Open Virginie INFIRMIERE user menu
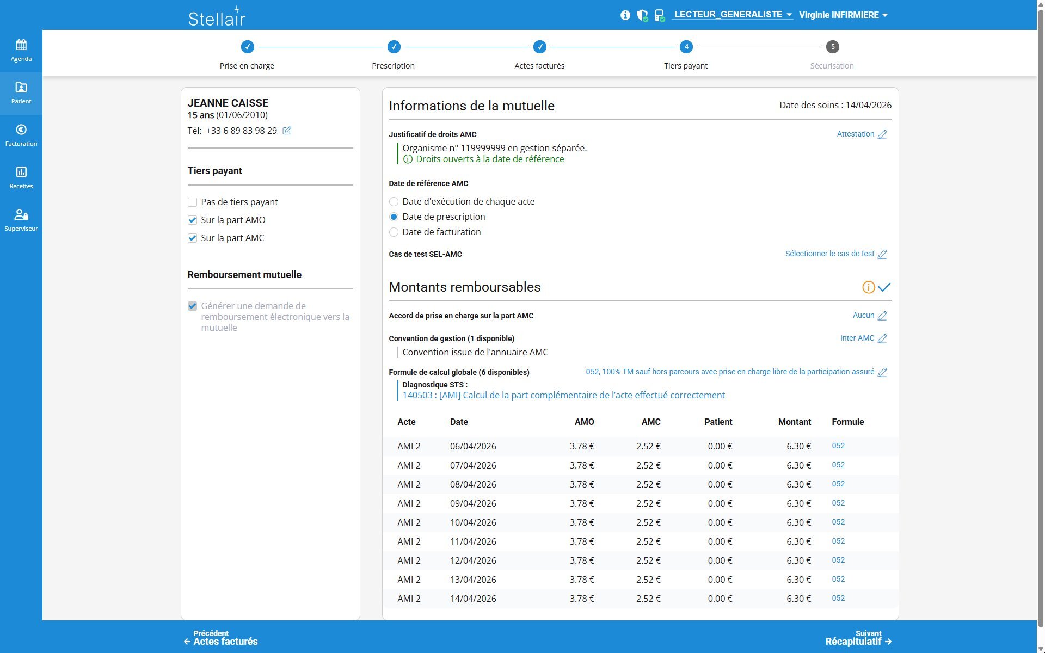Screen dimensions: 1045x653 pos(843,15)
